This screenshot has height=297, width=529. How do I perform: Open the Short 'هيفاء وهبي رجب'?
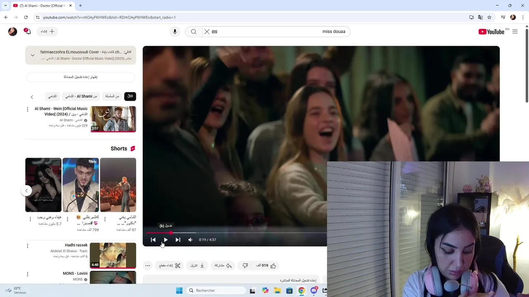click(43, 185)
